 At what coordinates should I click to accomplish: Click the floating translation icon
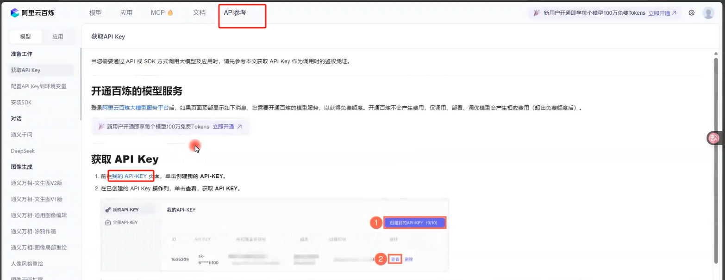coord(715,138)
